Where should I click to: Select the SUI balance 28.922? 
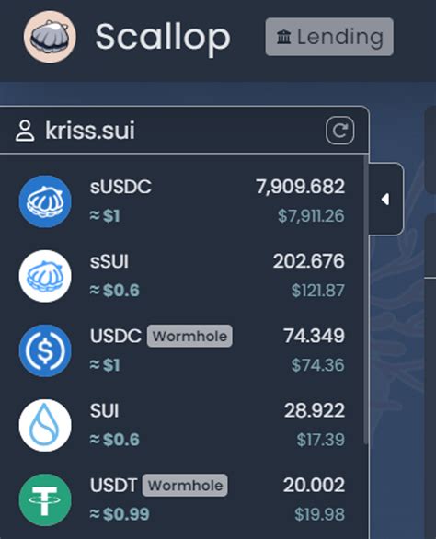315,410
